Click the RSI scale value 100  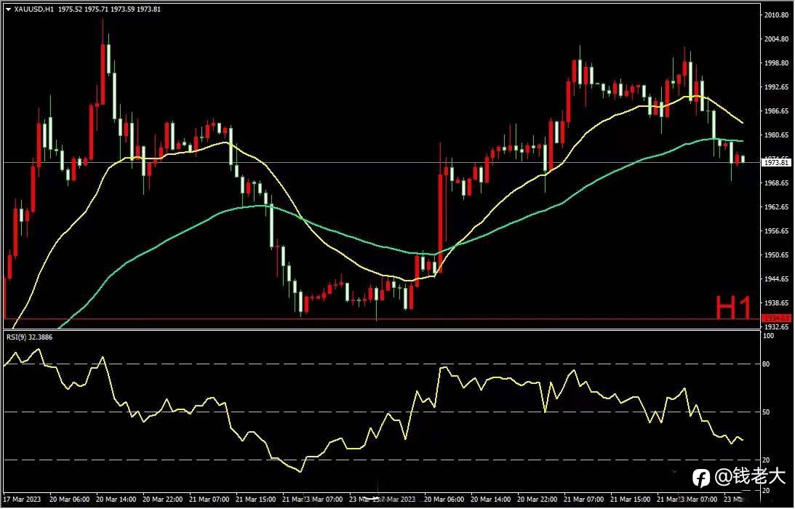coord(767,336)
